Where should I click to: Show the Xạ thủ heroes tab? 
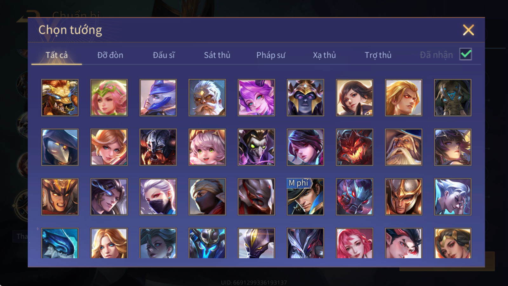coord(324,55)
